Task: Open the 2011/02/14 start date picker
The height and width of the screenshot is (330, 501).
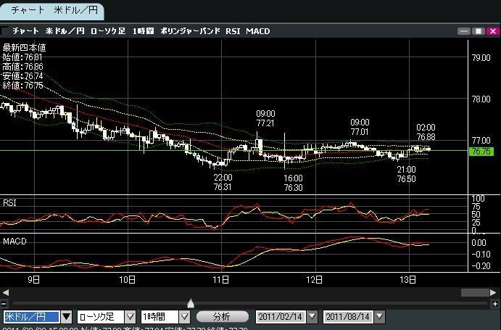Action: pos(312,317)
